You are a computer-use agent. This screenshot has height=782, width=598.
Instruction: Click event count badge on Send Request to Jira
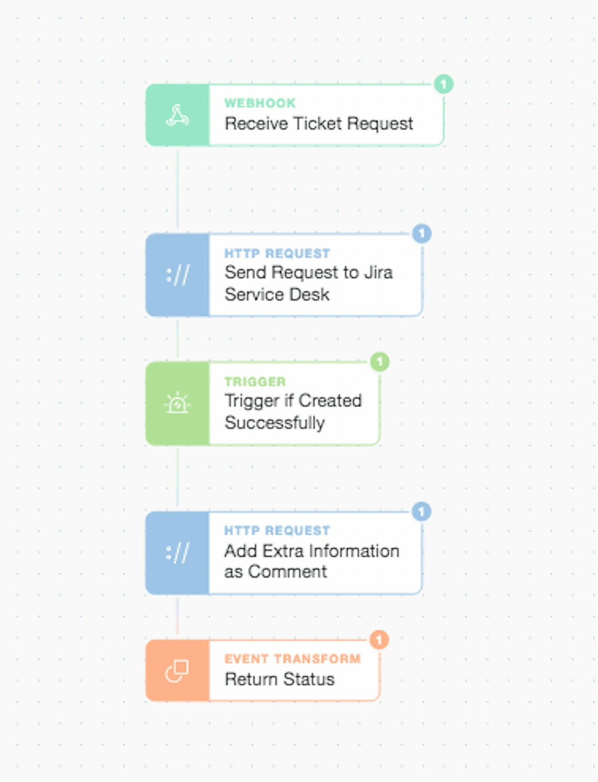pos(422,233)
